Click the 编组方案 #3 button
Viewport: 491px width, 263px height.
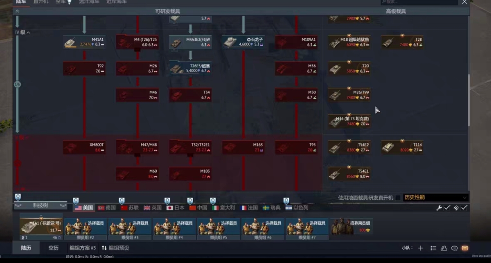pos(83,248)
